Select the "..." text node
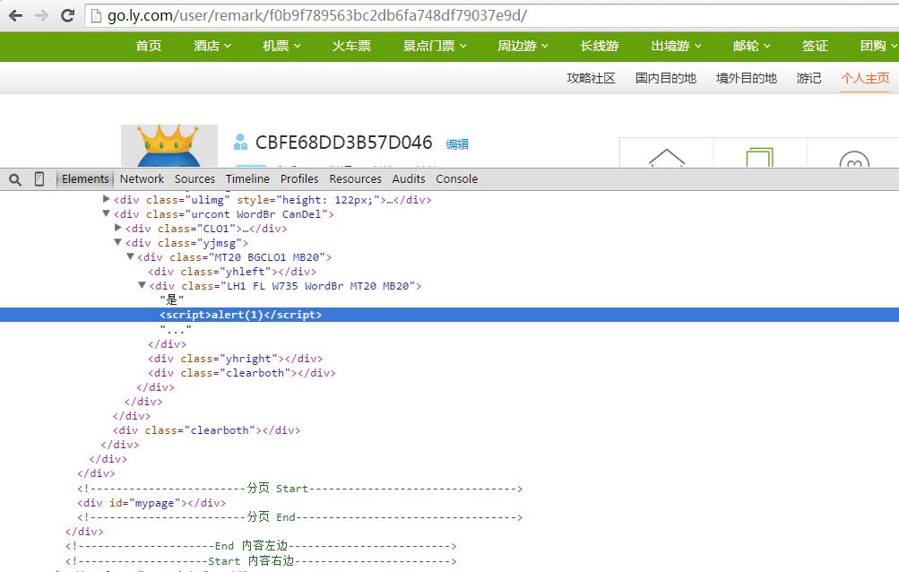The image size is (899, 572). [176, 329]
